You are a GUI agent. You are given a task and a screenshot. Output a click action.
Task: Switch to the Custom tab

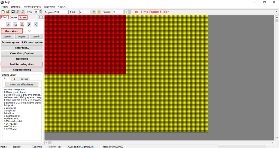coord(14,17)
